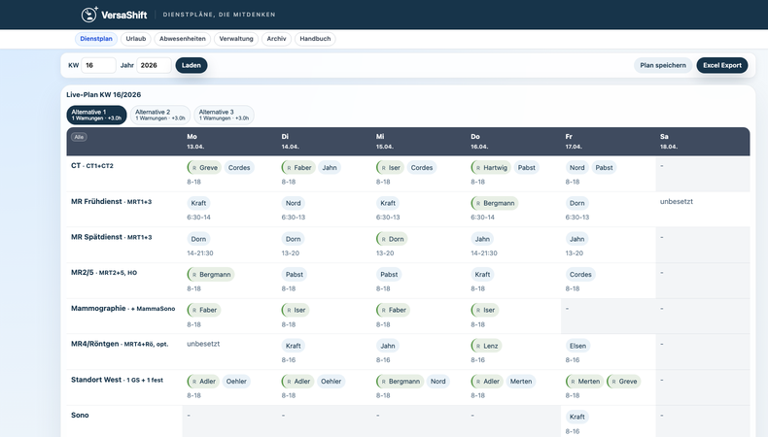768x437 pixels.
Task: Select Alternative 2 plan option
Action: click(x=159, y=115)
